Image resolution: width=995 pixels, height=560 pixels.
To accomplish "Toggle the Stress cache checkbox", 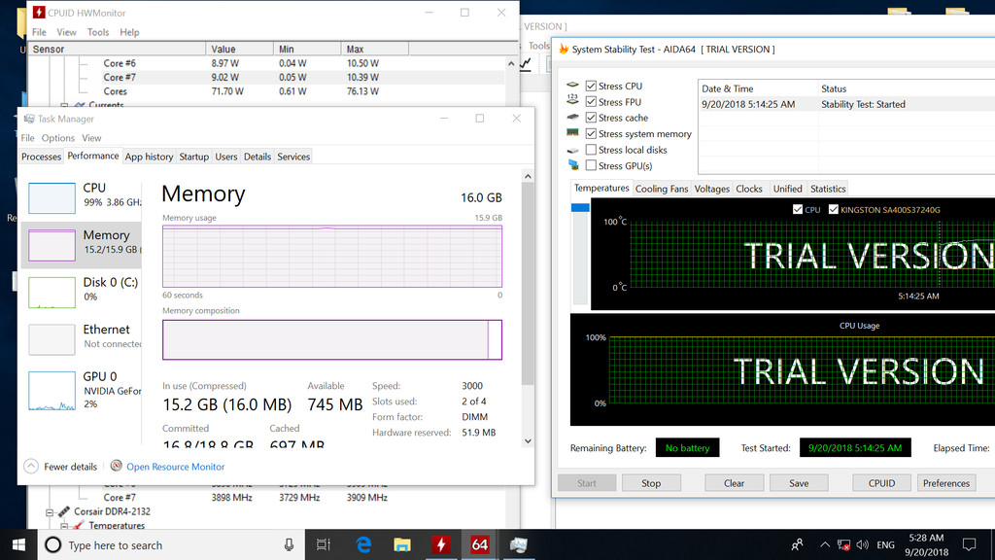I will (x=591, y=118).
